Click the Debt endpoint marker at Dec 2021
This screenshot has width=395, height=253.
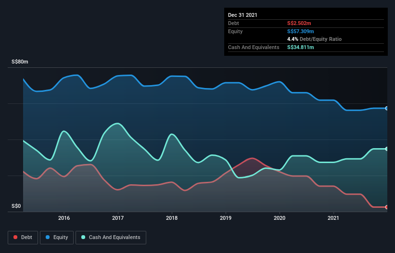[387, 207]
